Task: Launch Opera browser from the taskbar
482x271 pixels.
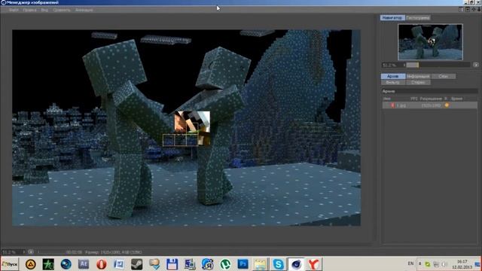Action: [x=101, y=264]
